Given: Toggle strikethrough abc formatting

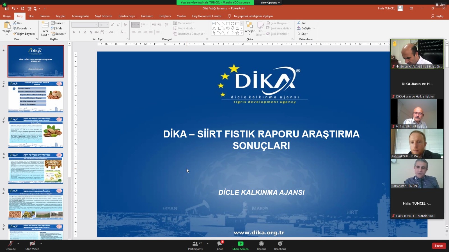Looking at the screenshot, I should coord(97,32).
